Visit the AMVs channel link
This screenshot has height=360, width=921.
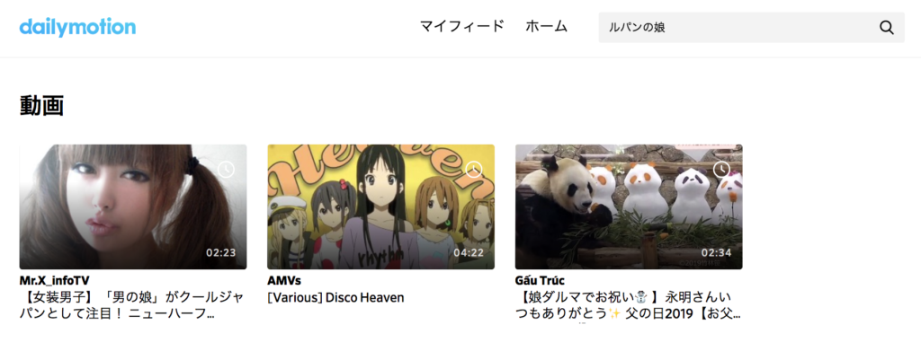pos(283,281)
